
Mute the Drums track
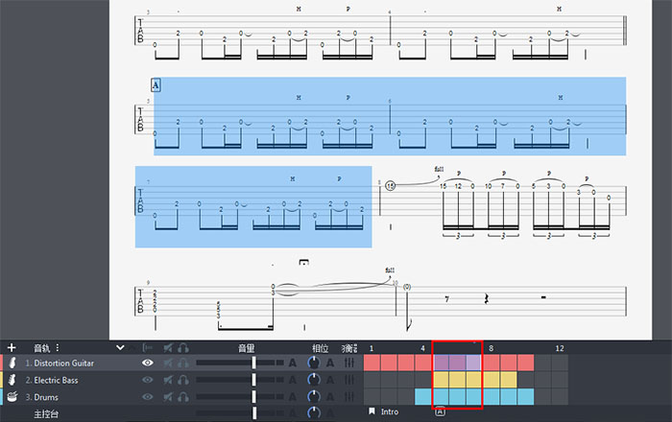pyautogui.click(x=168, y=396)
